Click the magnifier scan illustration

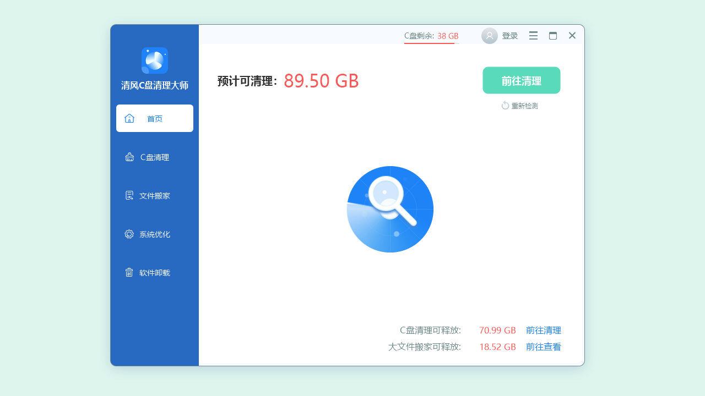click(390, 209)
